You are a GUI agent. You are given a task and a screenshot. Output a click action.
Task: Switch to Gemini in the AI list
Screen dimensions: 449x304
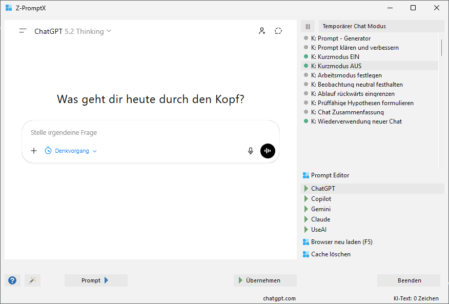[x=321, y=209]
